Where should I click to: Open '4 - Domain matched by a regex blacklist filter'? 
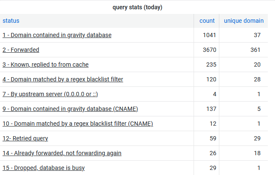coord(63,79)
